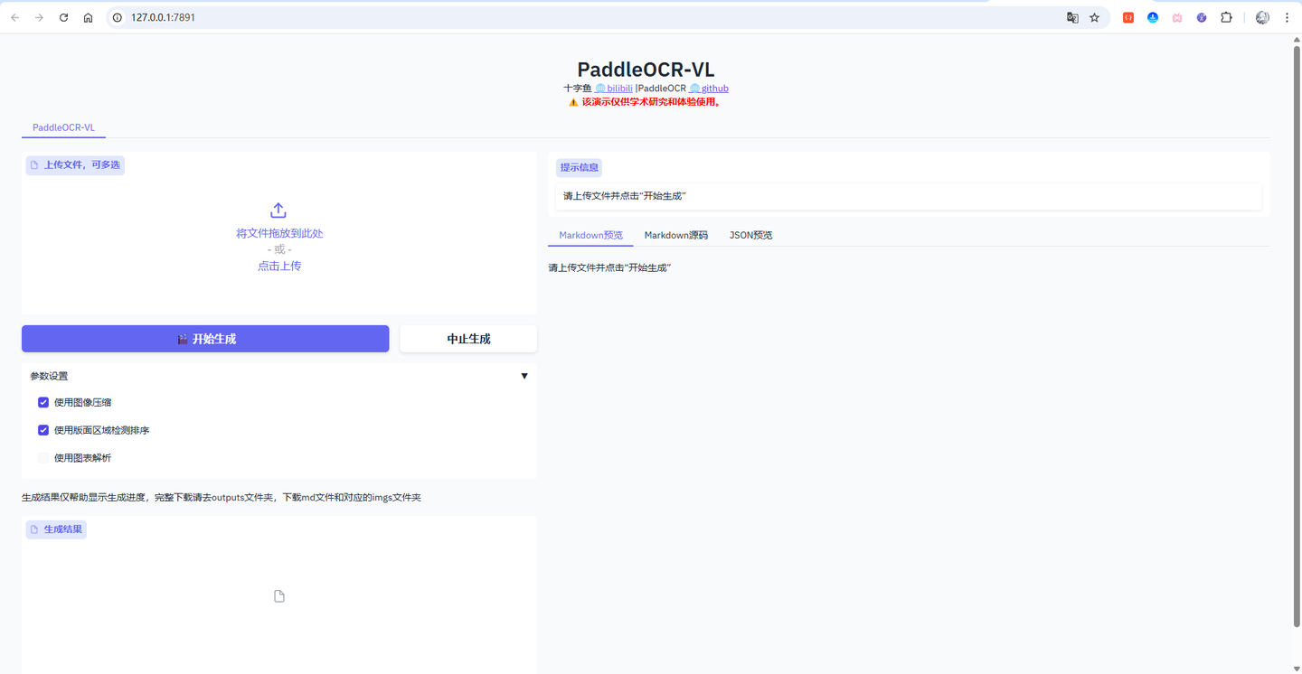1302x674 pixels.
Task: Click the Google Translate icon in the address bar
Action: 1072,17
